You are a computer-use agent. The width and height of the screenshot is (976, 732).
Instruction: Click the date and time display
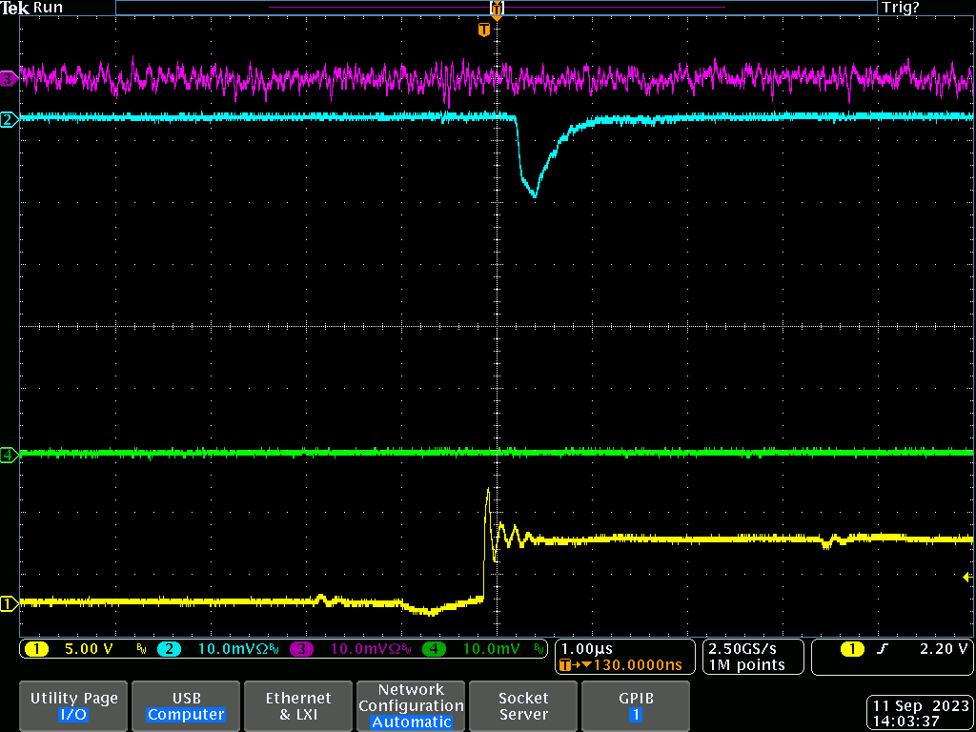(922, 714)
